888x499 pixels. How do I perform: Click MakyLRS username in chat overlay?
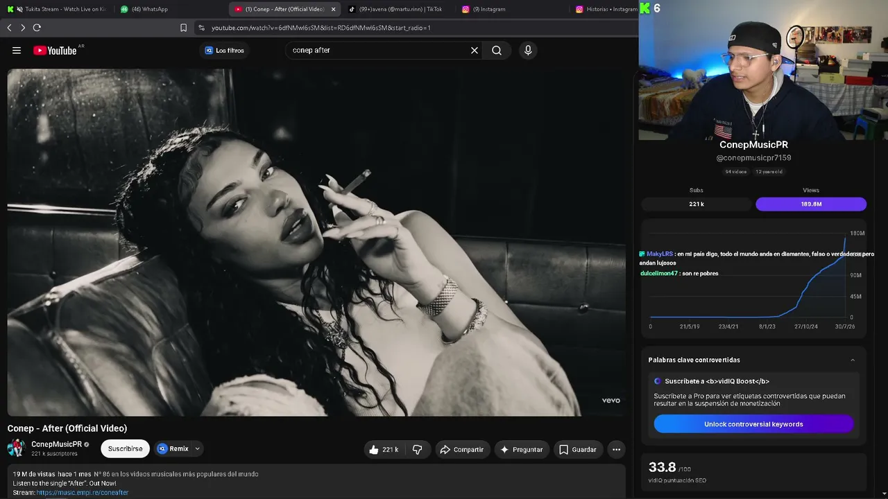pyautogui.click(x=660, y=254)
